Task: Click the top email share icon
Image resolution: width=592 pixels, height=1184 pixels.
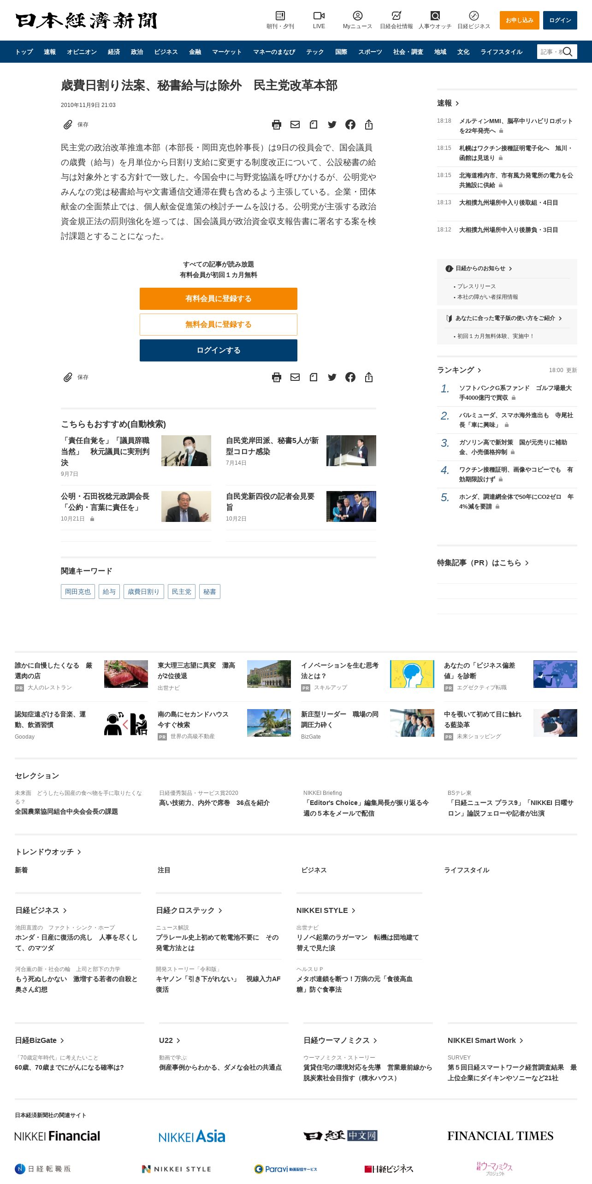Action: point(295,124)
